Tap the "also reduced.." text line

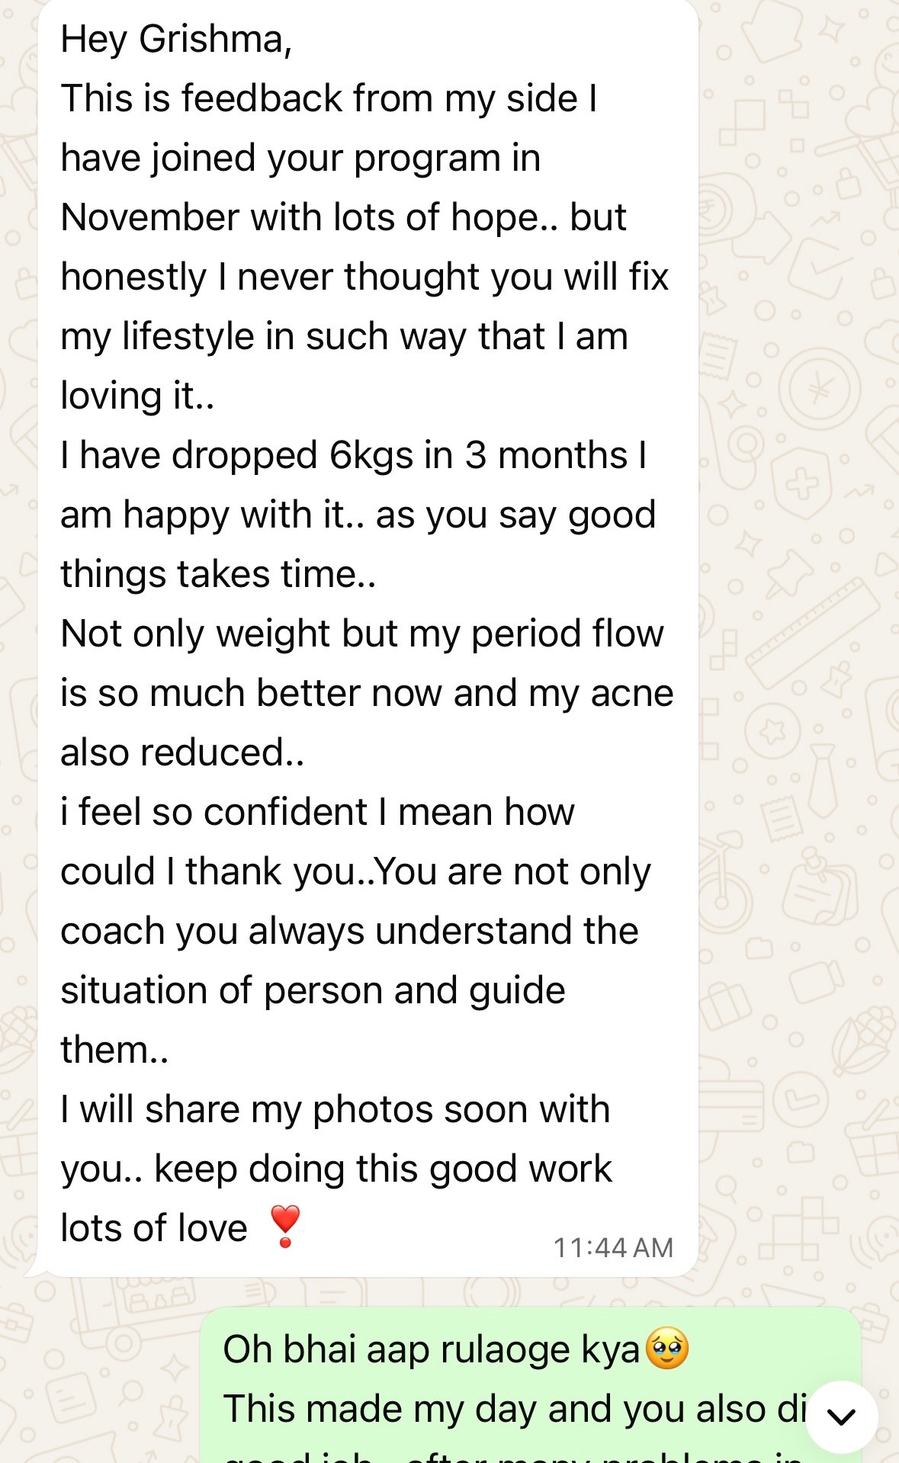[182, 752]
